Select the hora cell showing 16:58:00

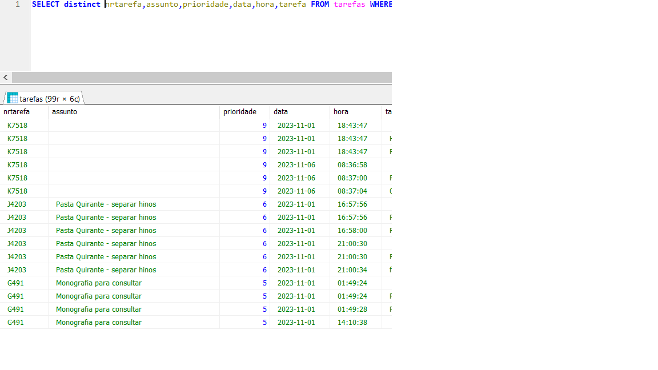click(x=352, y=231)
